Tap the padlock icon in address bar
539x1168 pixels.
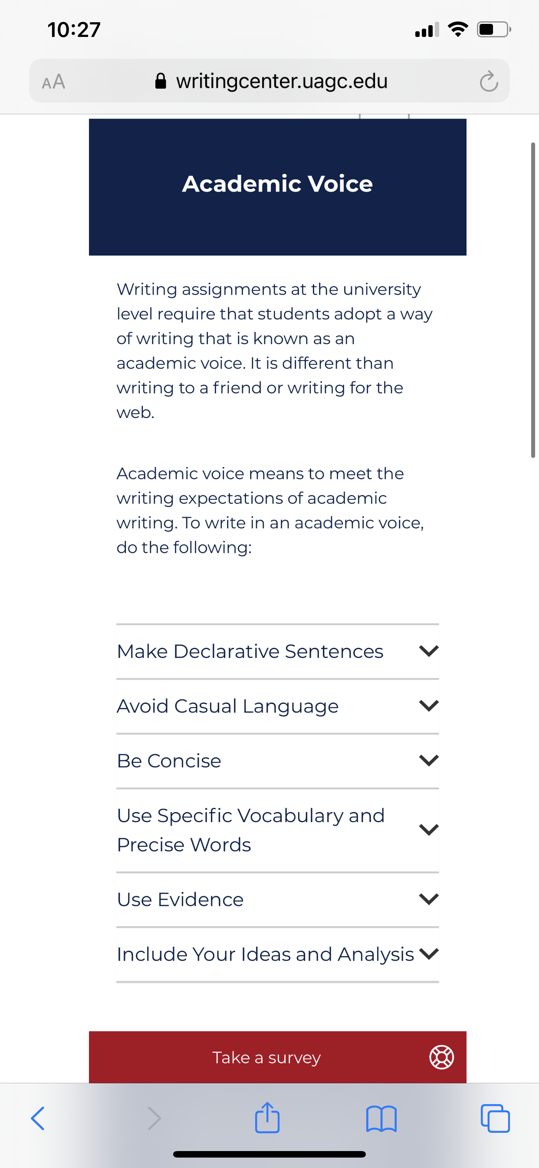click(x=160, y=81)
